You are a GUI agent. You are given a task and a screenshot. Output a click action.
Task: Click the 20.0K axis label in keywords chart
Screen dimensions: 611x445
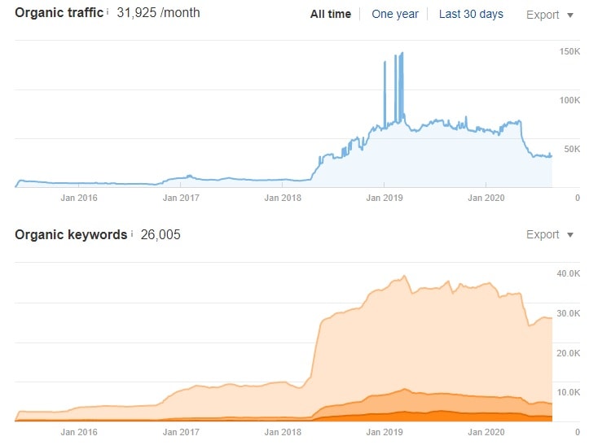[568, 353]
